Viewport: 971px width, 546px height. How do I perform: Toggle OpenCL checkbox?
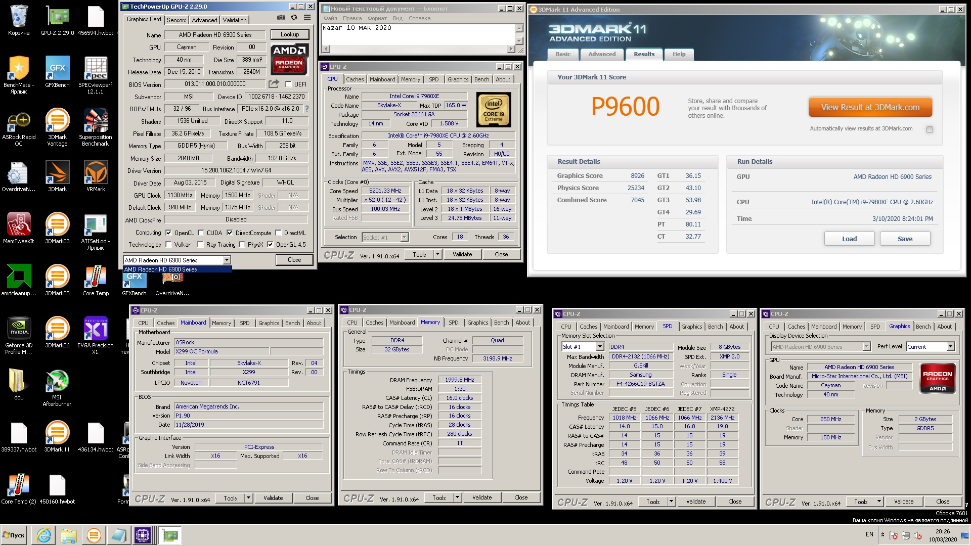click(x=168, y=233)
